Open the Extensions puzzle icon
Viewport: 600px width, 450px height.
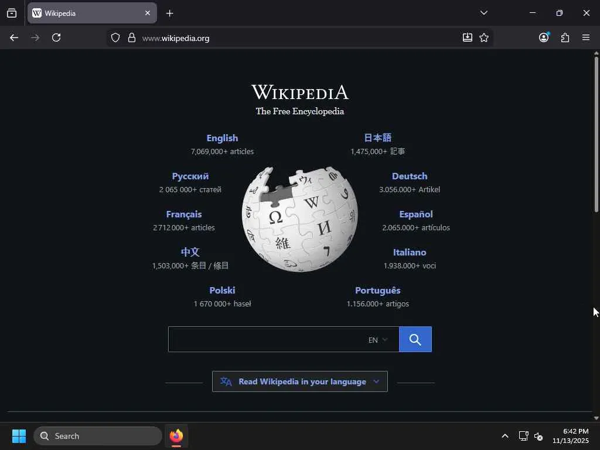565,37
